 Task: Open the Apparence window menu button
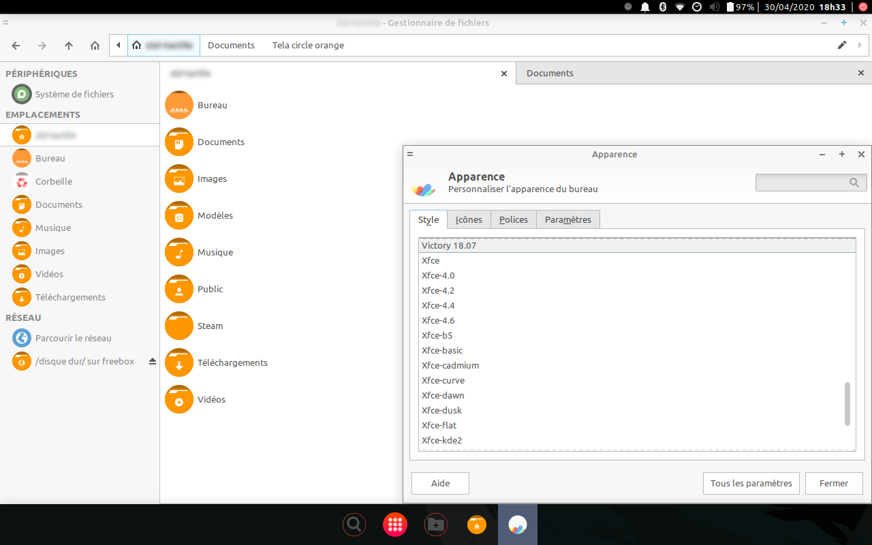(410, 154)
